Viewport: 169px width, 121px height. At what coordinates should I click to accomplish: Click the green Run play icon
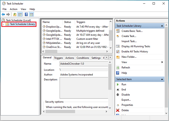118,84
